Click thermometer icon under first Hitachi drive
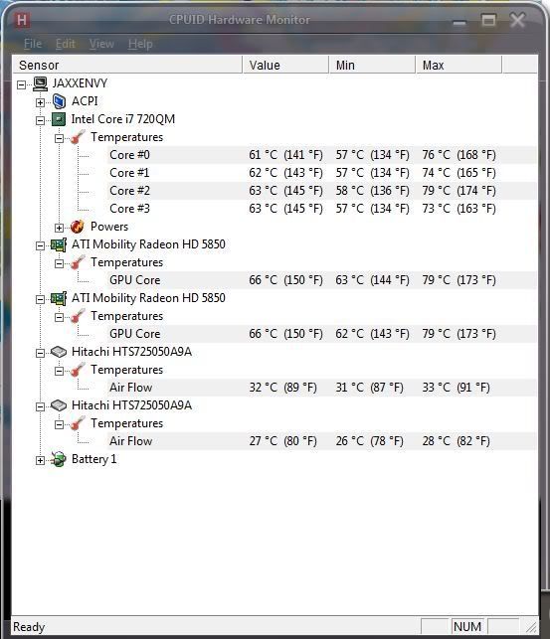The image size is (550, 639). click(x=78, y=370)
